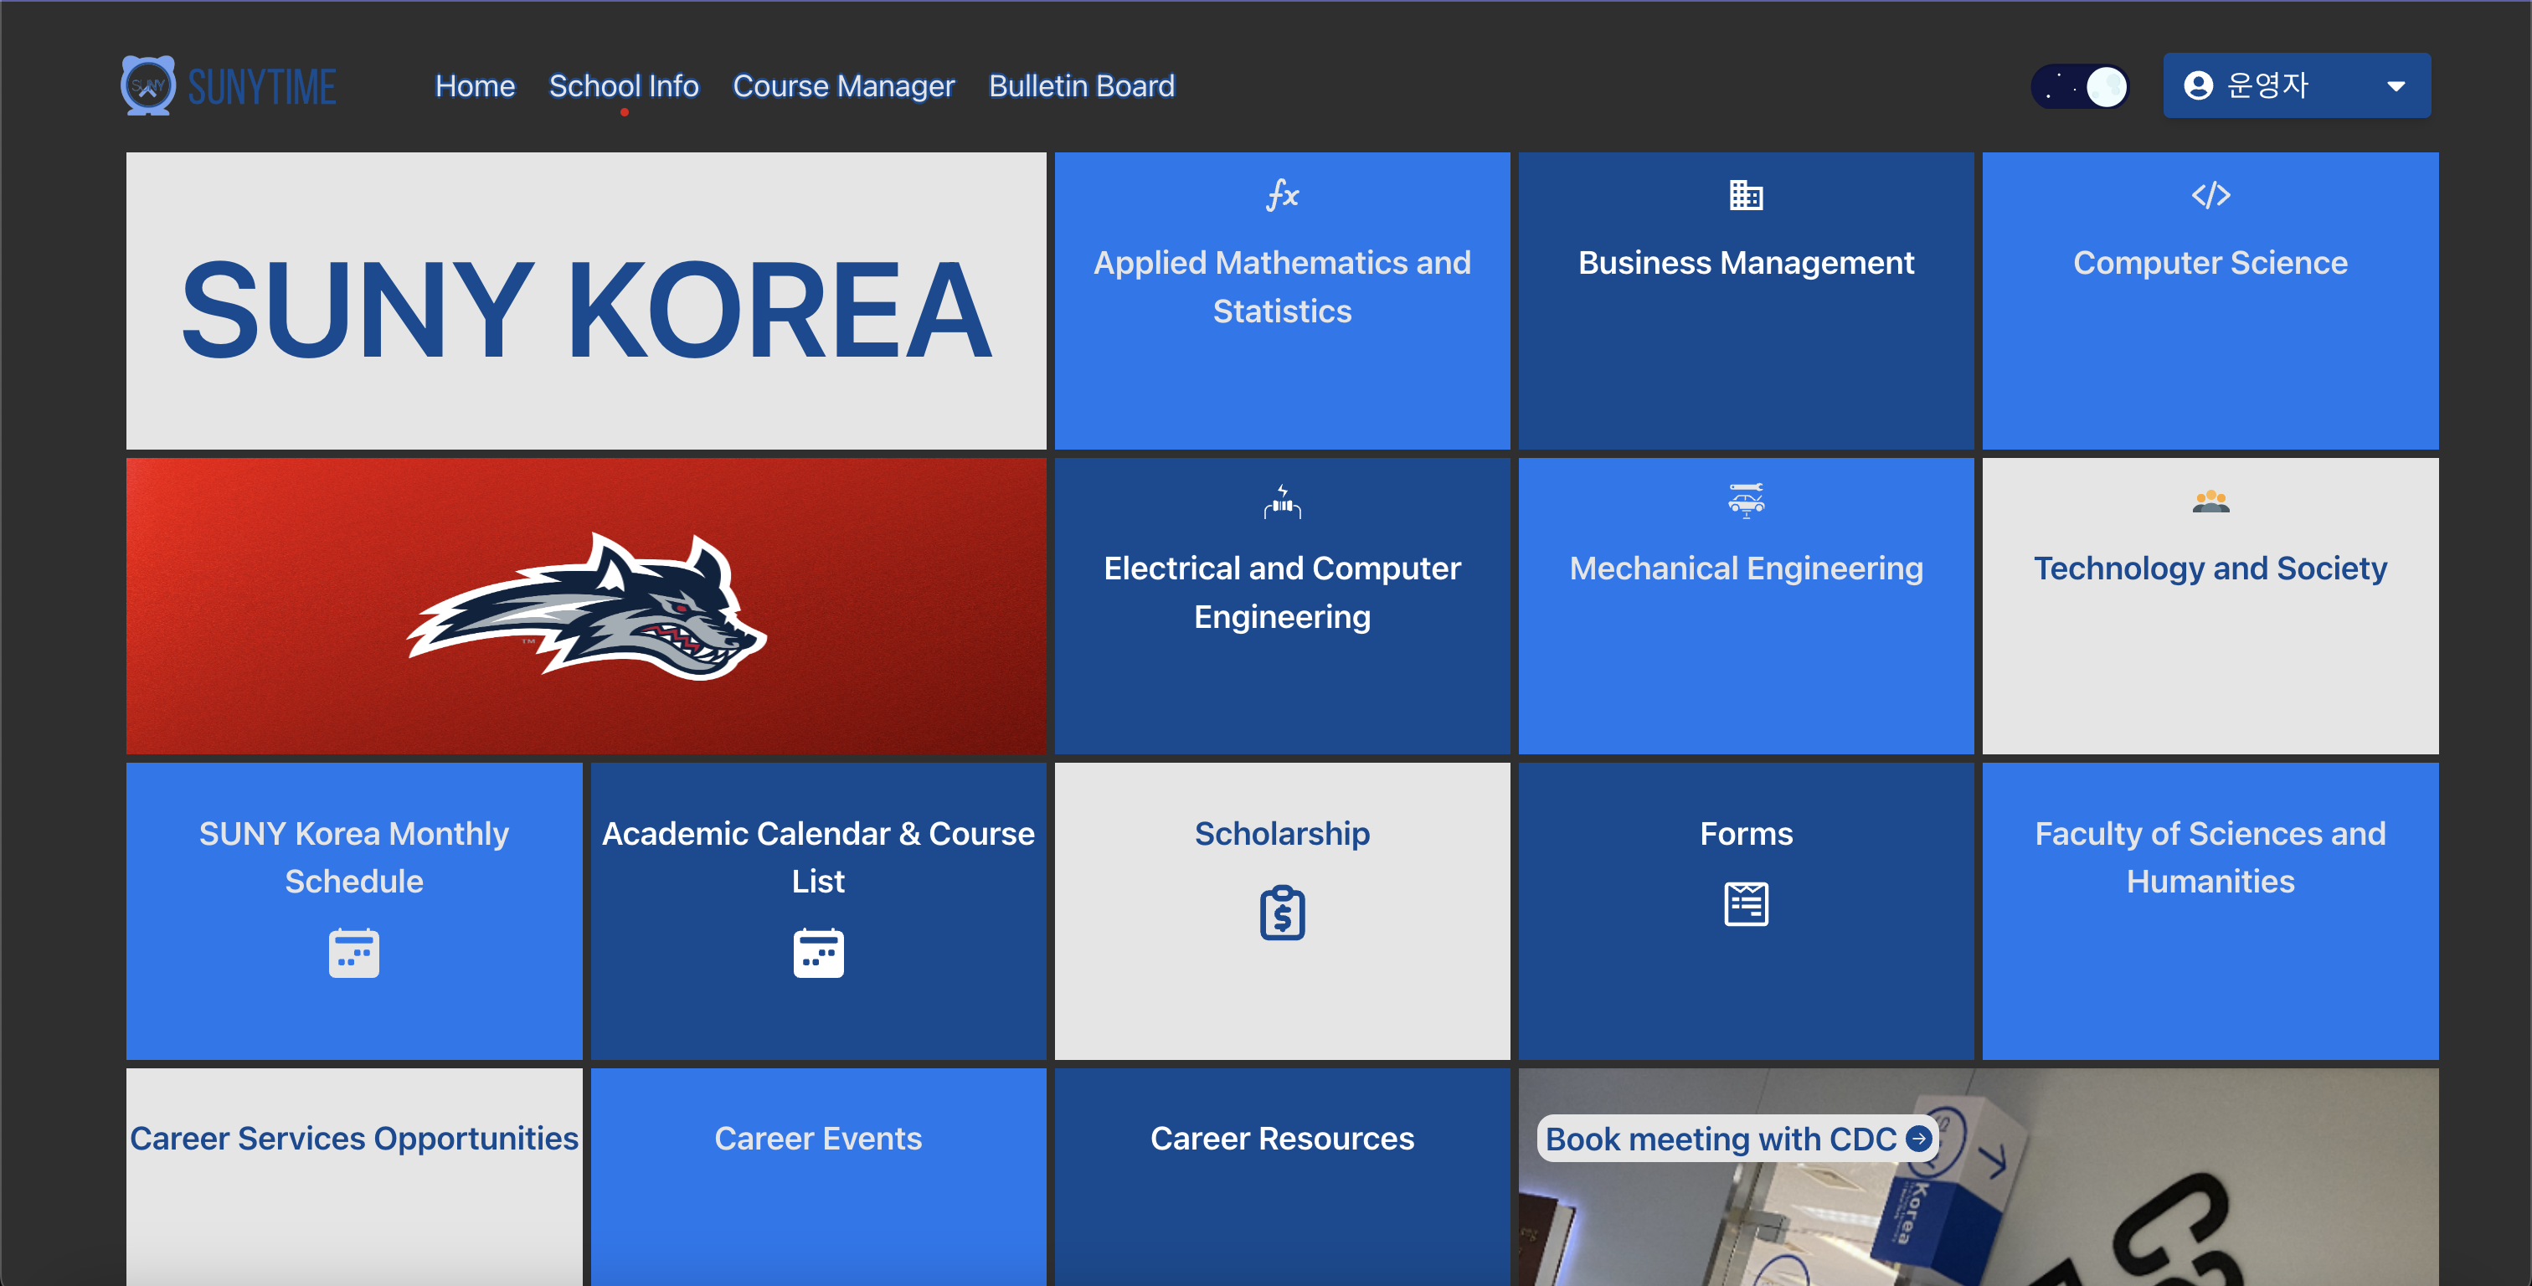Click the circuit icon above Electrical Engineering
This screenshot has width=2532, height=1286.
(x=1282, y=502)
